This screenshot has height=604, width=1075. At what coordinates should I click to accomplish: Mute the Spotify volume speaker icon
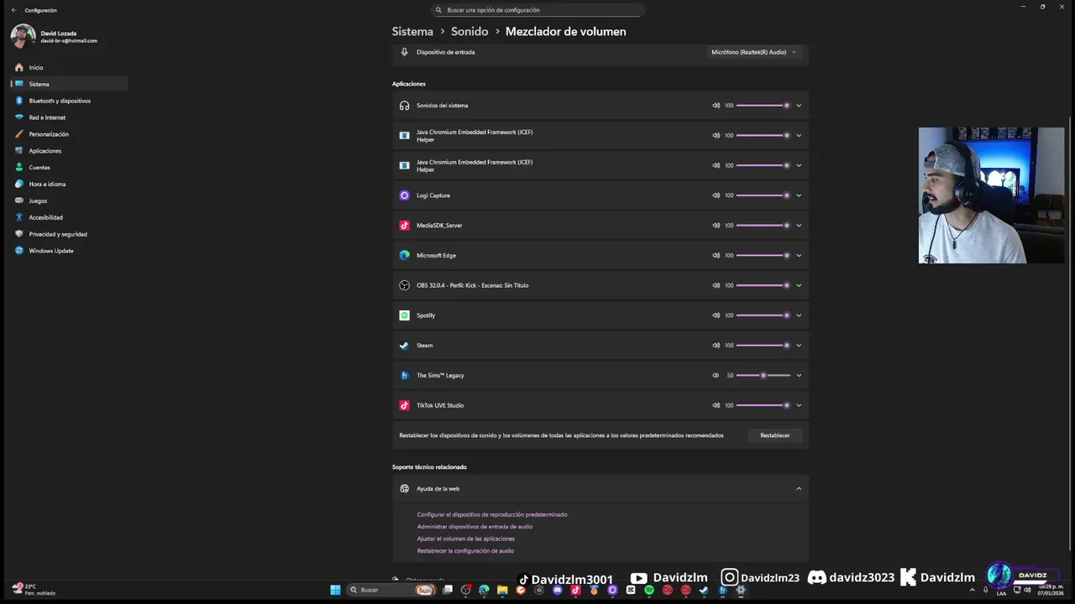click(x=716, y=315)
